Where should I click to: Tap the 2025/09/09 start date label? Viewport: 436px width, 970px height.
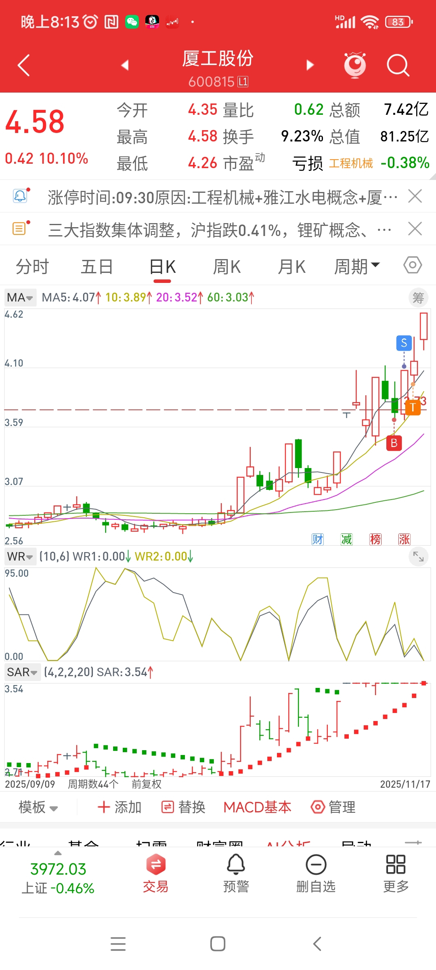point(30,784)
